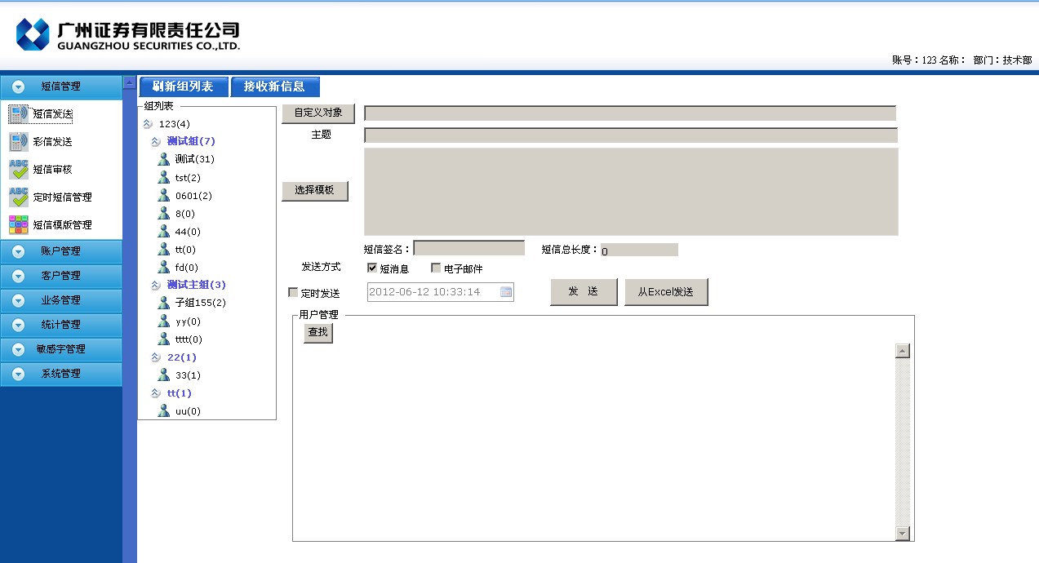Screen dimensions: 1039x563
Task: Click the round arrow icon on 短信管理
Action: tap(18, 86)
